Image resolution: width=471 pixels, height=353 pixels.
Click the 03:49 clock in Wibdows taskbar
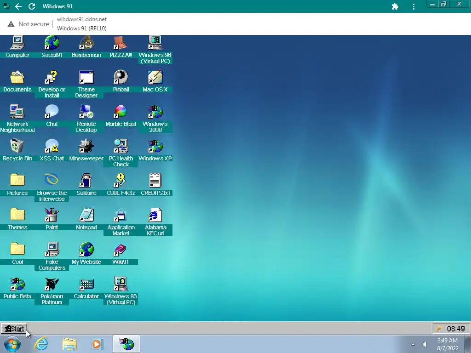pos(456,329)
